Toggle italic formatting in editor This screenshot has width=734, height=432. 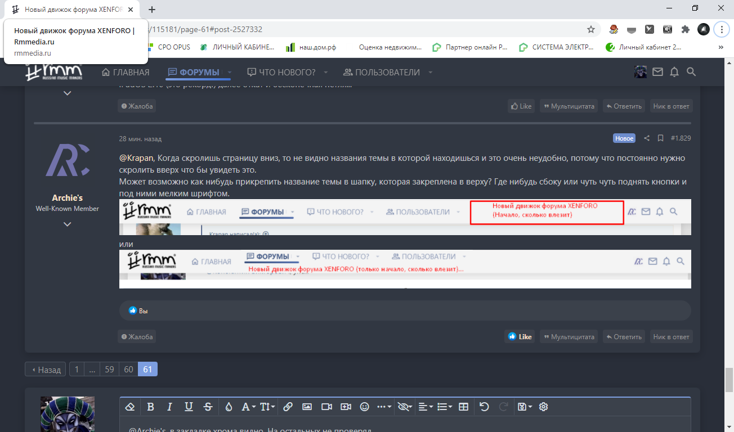pyautogui.click(x=169, y=407)
